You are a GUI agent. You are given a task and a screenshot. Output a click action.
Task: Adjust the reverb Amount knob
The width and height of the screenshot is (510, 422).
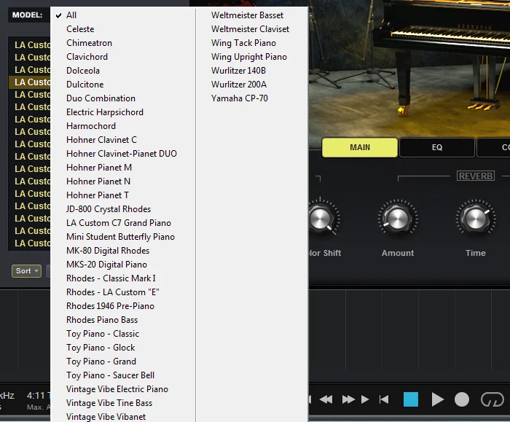pyautogui.click(x=398, y=218)
